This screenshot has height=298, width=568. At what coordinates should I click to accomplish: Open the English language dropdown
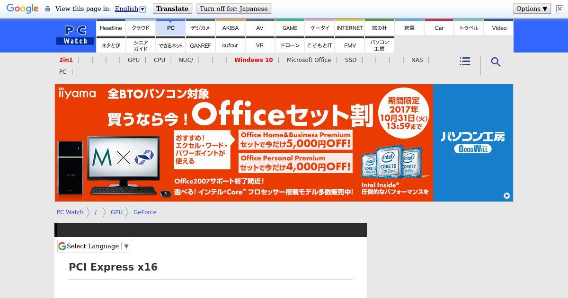pos(130,9)
